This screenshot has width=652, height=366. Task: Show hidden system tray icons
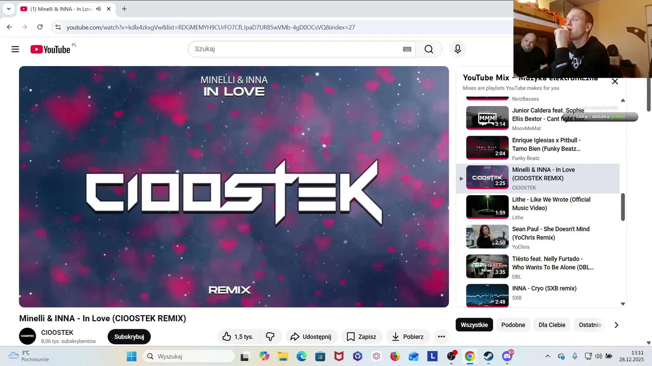tap(548, 356)
